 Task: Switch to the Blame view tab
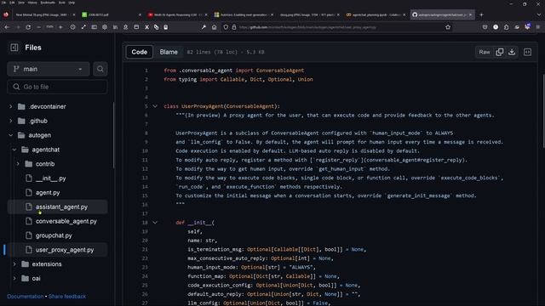click(169, 52)
